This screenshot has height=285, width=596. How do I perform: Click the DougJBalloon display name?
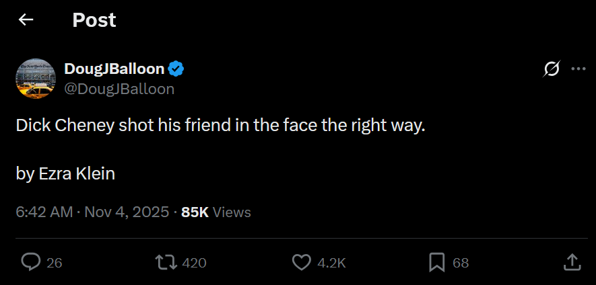[114, 69]
